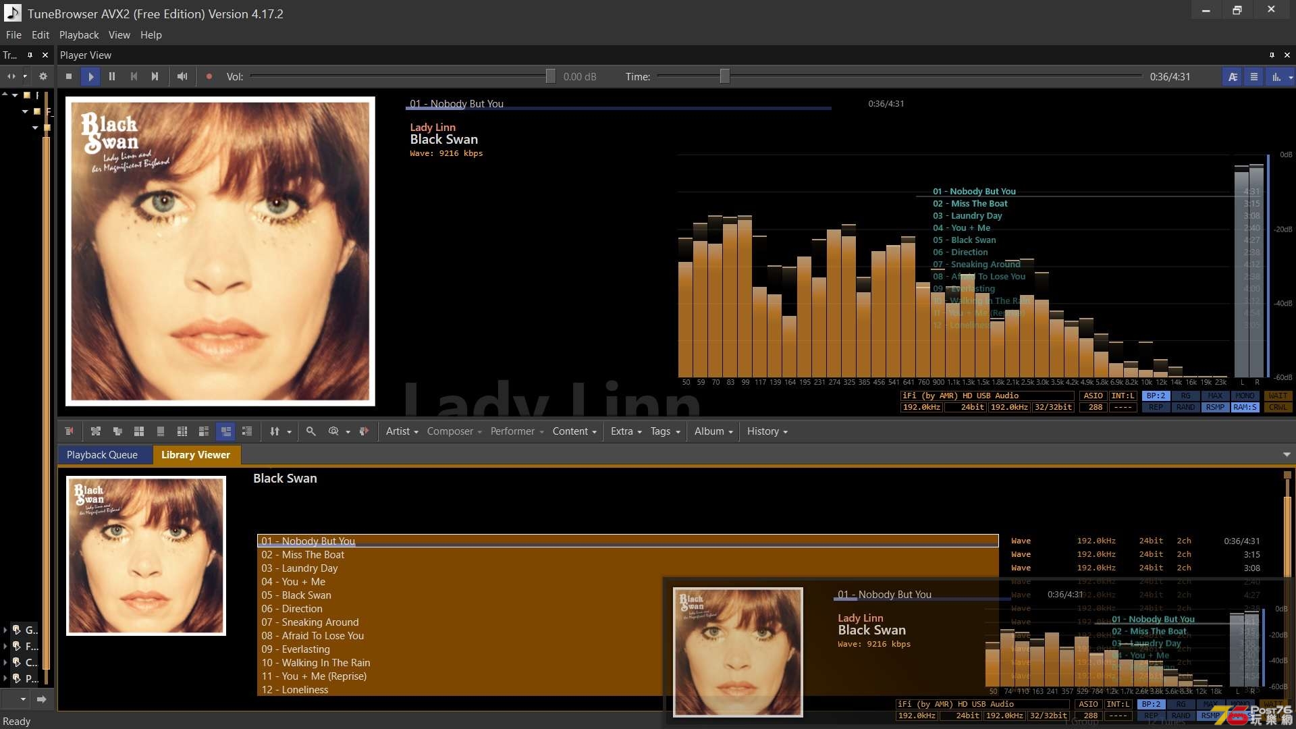Click the tree view left-right arrows icon
1296x729 pixels.
pyautogui.click(x=11, y=77)
